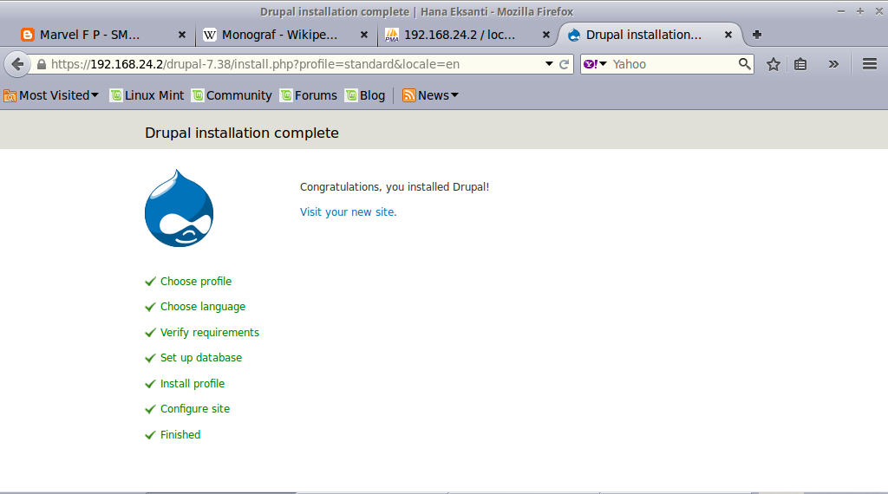Show bookmarks list icon
The image size is (888, 494).
coord(800,64)
